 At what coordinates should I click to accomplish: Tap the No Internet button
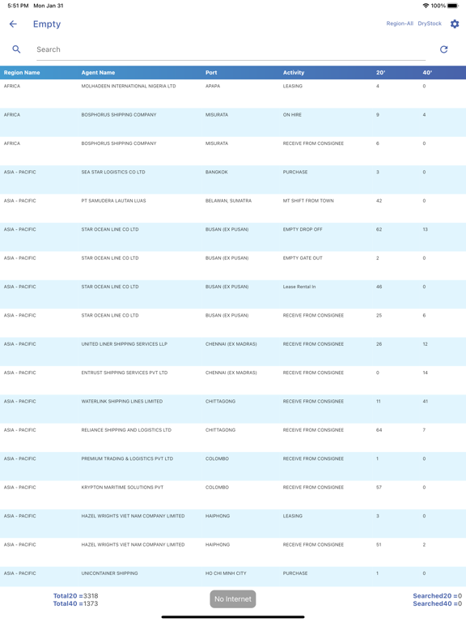point(233,599)
